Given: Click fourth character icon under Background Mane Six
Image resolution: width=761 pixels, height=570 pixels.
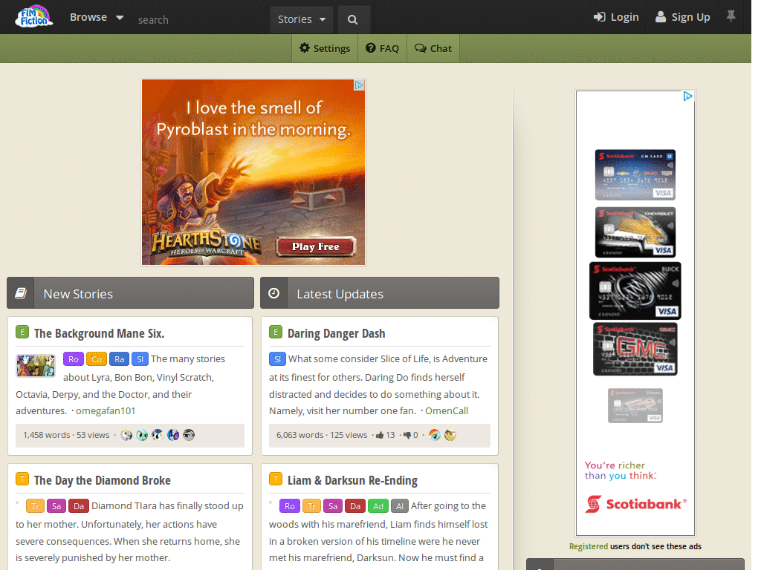Looking at the screenshot, I should pyautogui.click(x=173, y=435).
